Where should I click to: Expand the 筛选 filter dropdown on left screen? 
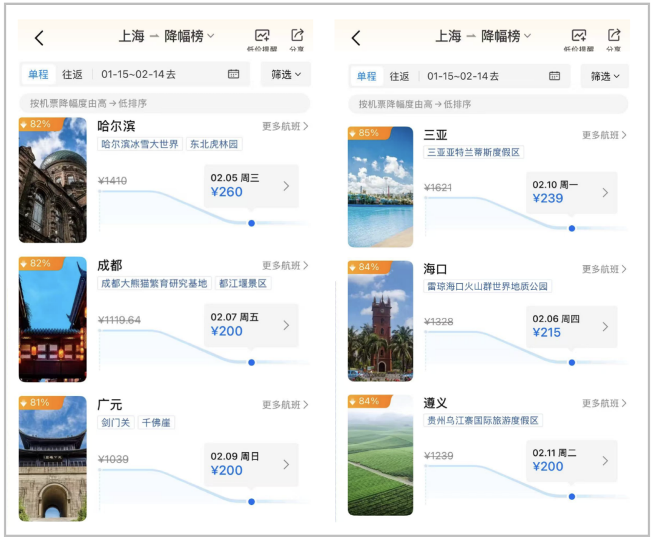tap(286, 74)
